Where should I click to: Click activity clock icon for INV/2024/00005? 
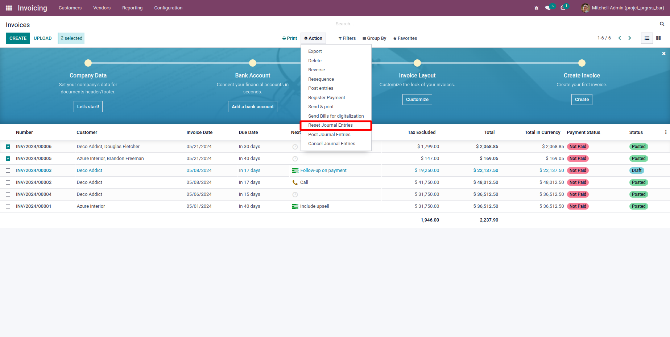[295, 159]
